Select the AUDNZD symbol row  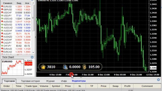click(x=16, y=37)
